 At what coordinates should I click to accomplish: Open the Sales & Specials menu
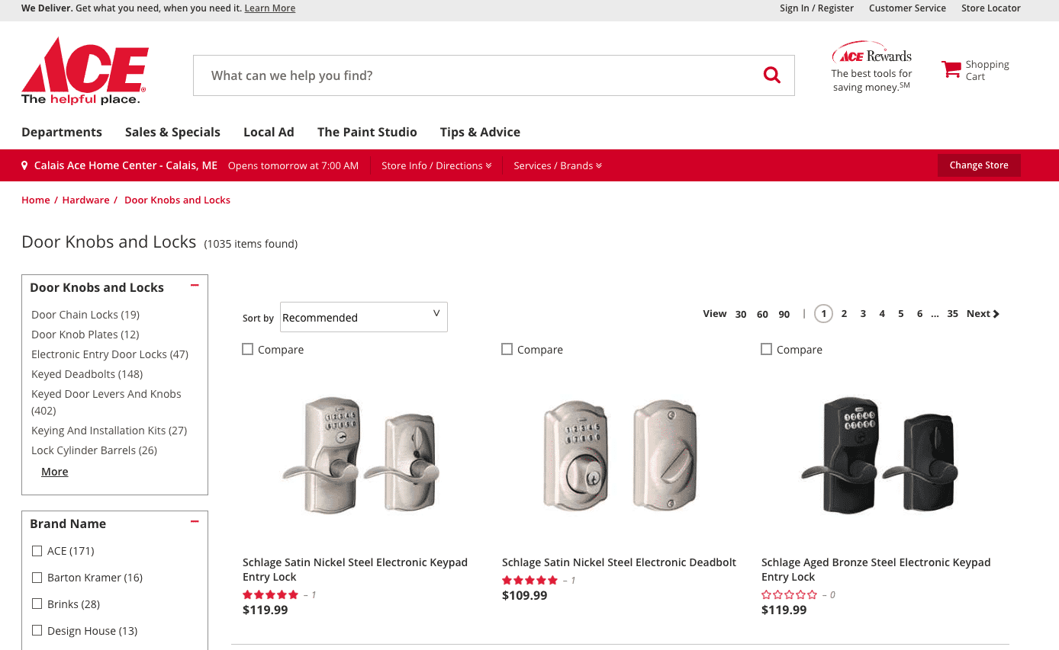172,132
